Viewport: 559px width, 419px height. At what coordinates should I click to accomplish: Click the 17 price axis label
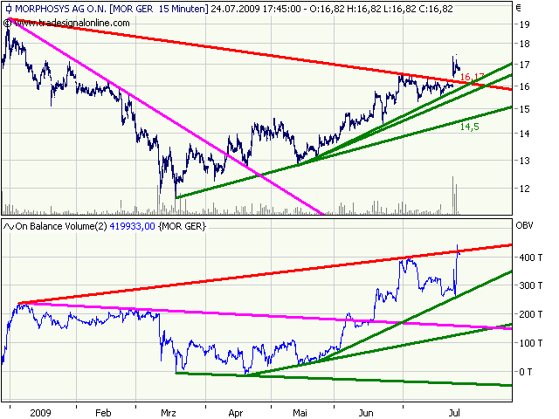point(524,65)
